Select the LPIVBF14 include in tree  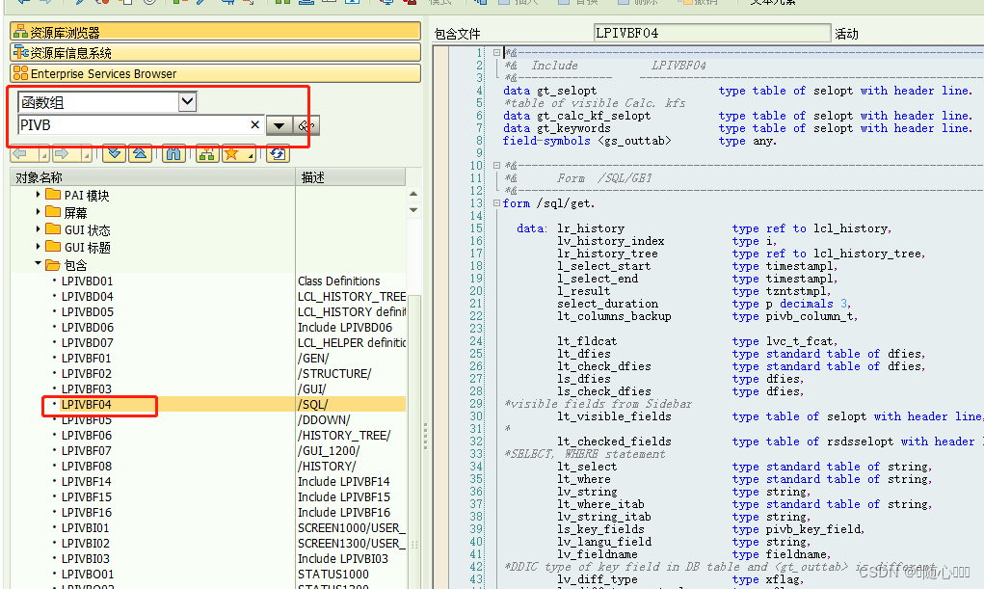89,481
